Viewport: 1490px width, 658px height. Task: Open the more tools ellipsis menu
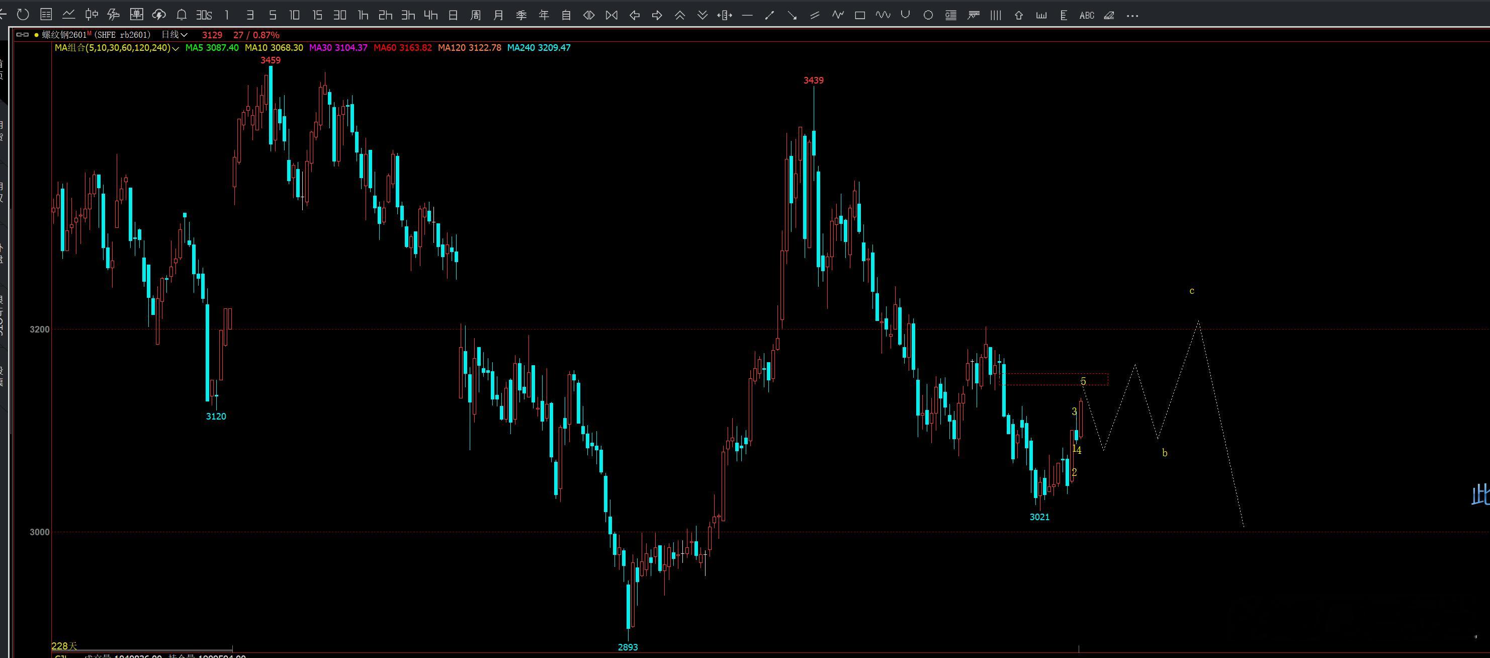[x=1132, y=16]
